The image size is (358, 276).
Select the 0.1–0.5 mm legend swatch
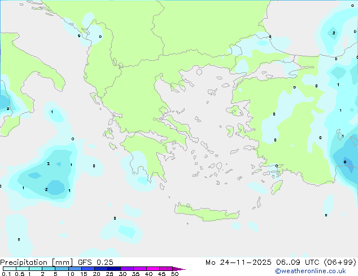pyautogui.click(x=10, y=269)
